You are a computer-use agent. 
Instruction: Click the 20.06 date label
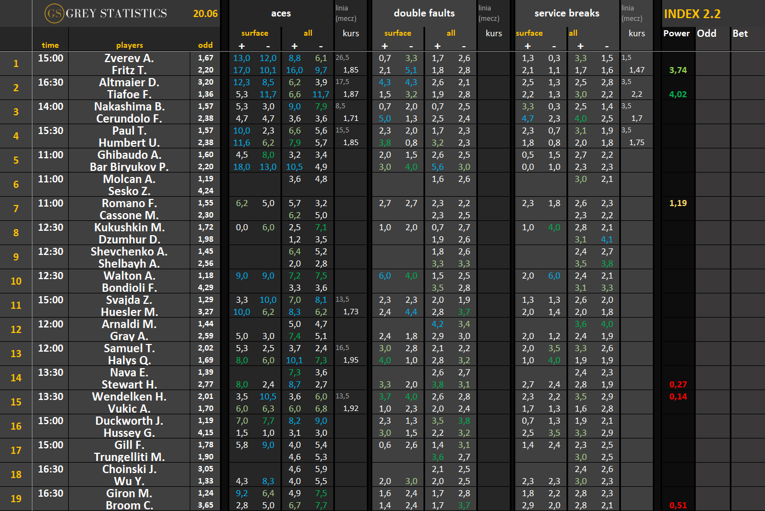point(205,14)
